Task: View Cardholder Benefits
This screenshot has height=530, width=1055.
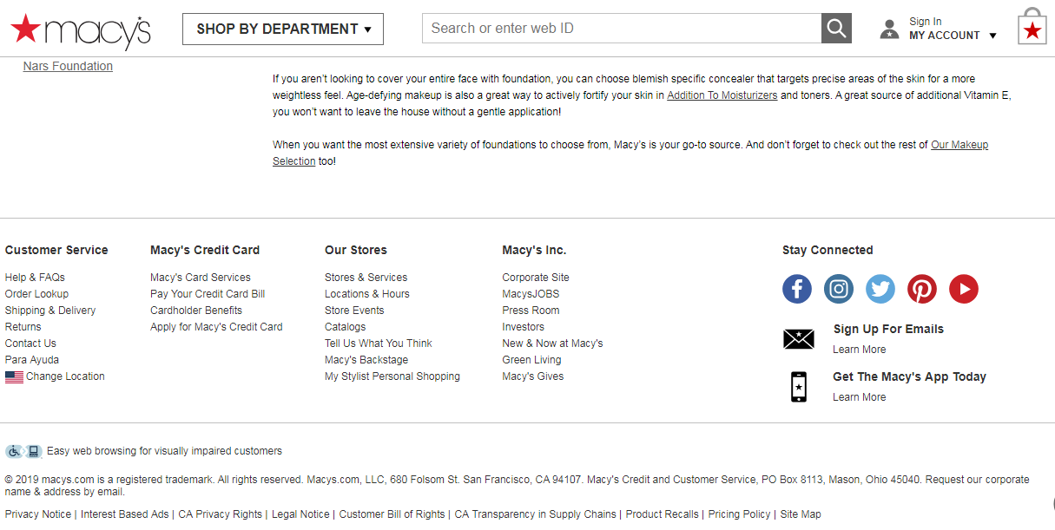Action: tap(196, 311)
